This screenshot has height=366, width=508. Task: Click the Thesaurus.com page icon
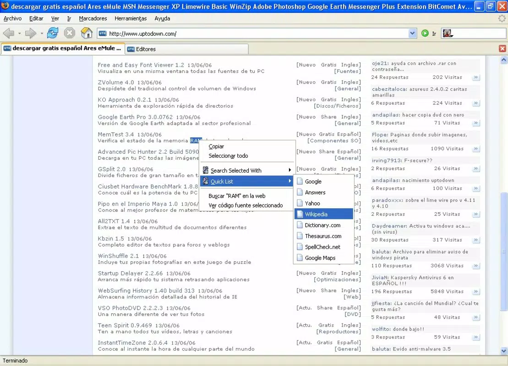click(300, 236)
